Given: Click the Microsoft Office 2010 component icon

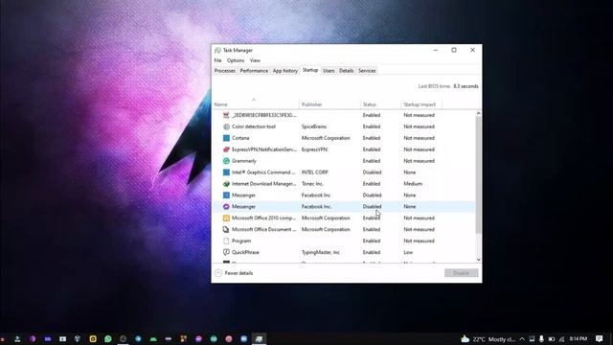Looking at the screenshot, I should pos(226,218).
